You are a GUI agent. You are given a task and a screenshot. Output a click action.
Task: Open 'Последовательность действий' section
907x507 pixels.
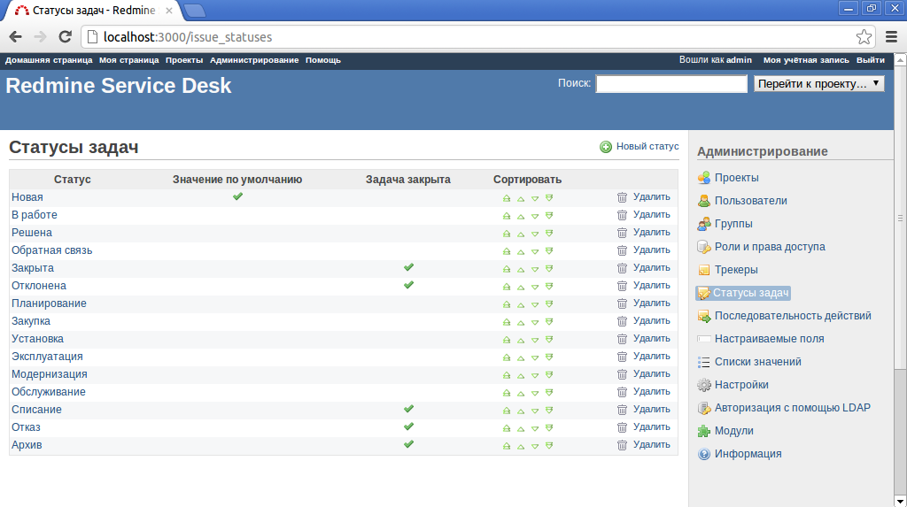793,316
